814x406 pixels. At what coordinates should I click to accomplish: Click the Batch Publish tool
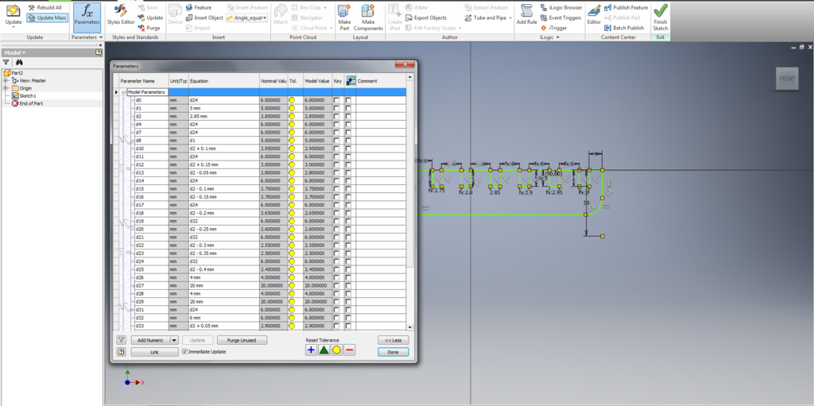tap(624, 28)
